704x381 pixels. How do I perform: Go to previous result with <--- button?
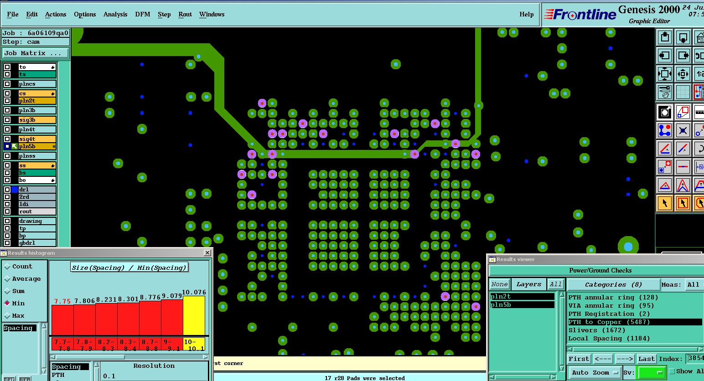point(603,359)
